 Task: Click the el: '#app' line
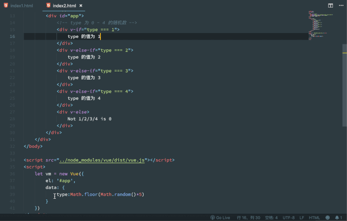point(60,181)
